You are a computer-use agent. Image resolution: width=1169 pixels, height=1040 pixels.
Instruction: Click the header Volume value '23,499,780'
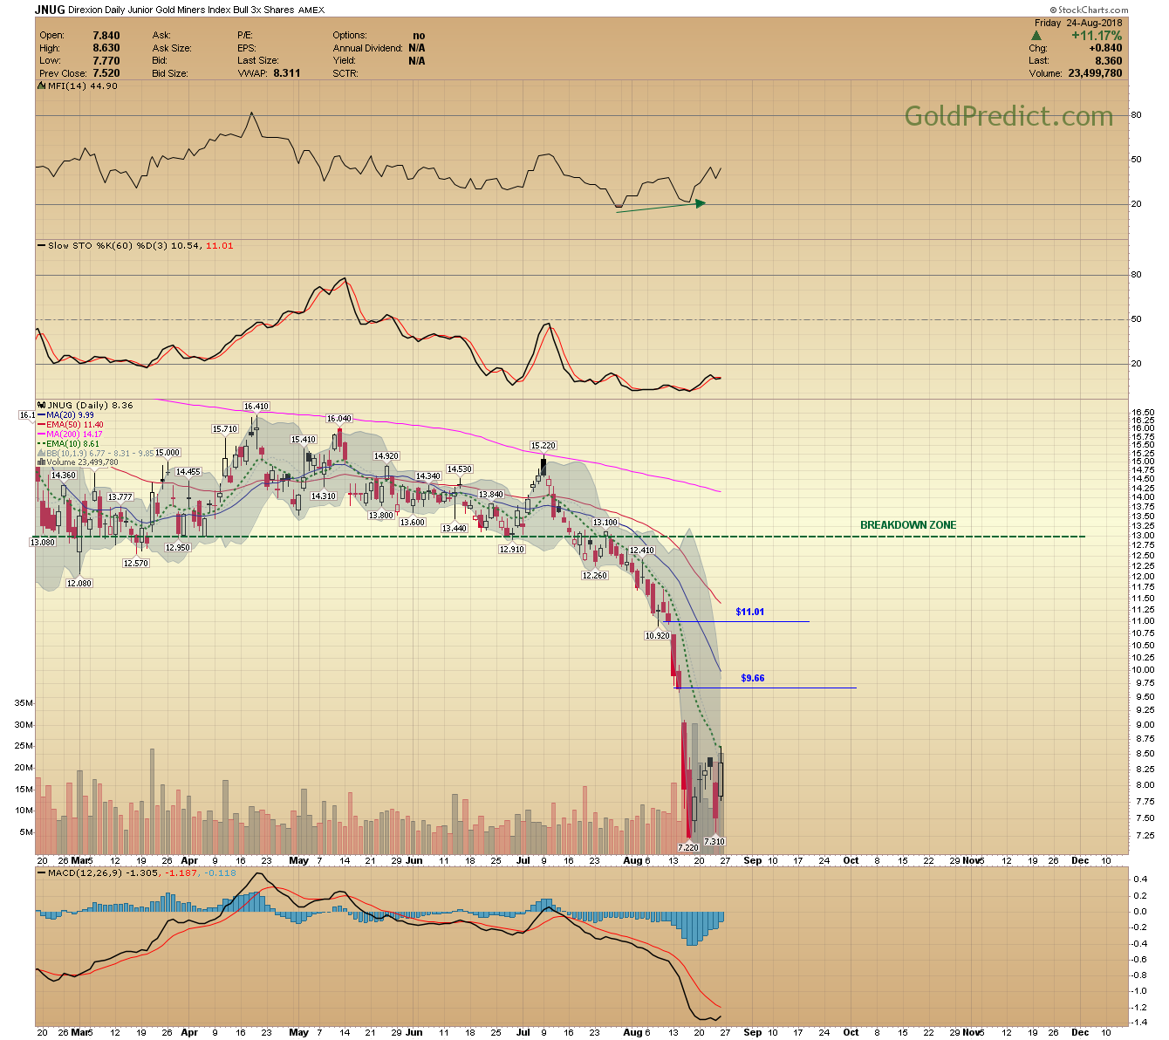1095,73
